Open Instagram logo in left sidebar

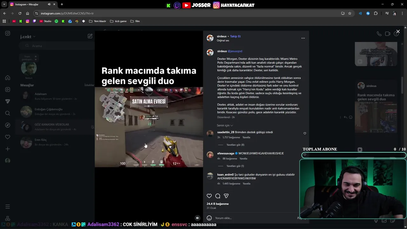click(8, 33)
